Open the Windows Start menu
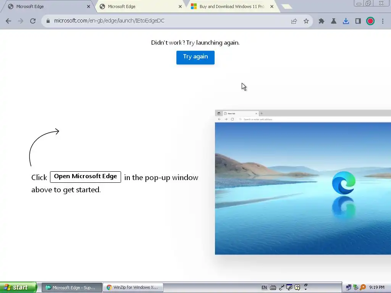391x293 pixels. coord(18,288)
